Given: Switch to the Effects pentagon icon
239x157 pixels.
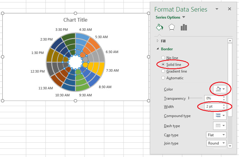Looking at the screenshot, I should (x=172, y=27).
